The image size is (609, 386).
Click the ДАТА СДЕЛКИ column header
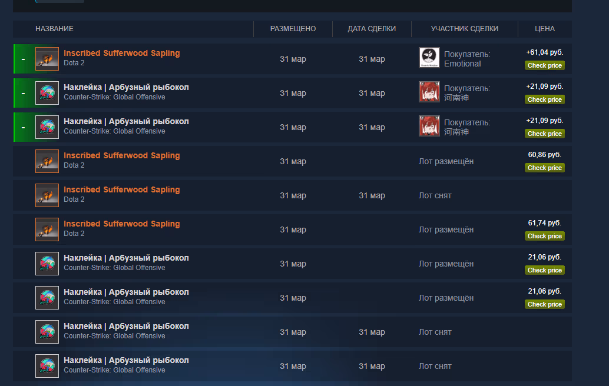[372, 29]
